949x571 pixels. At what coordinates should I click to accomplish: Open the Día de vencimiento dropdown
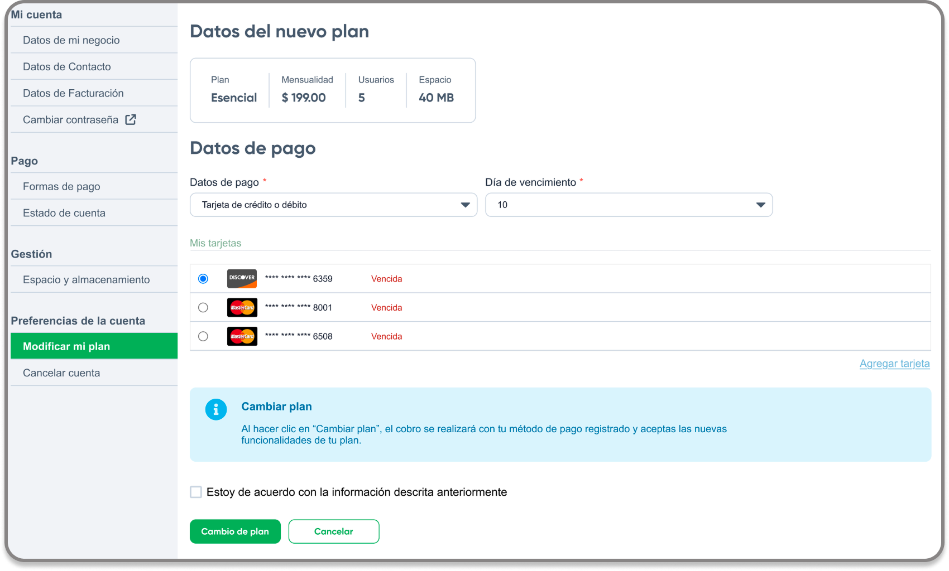(x=629, y=205)
